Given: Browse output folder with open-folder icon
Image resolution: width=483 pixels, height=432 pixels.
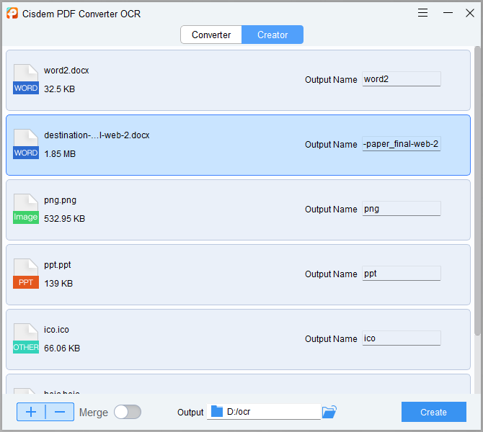Looking at the screenshot, I should [x=329, y=412].
